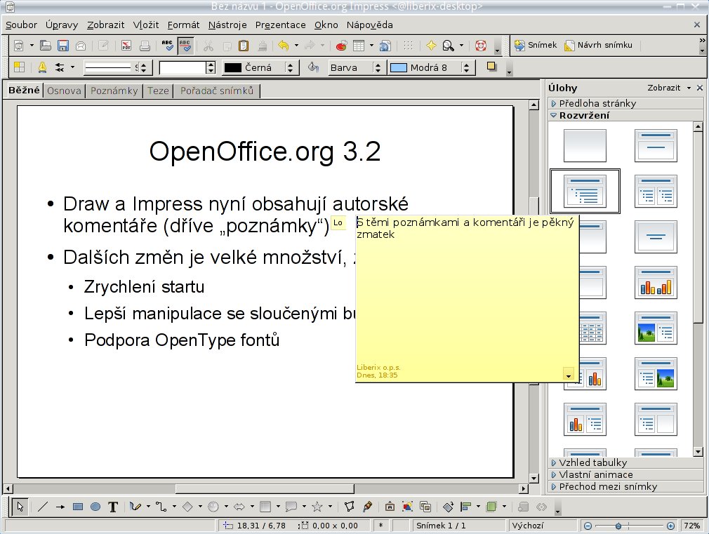Select the Ellipse tool
This screenshot has height=534, width=709.
click(95, 507)
